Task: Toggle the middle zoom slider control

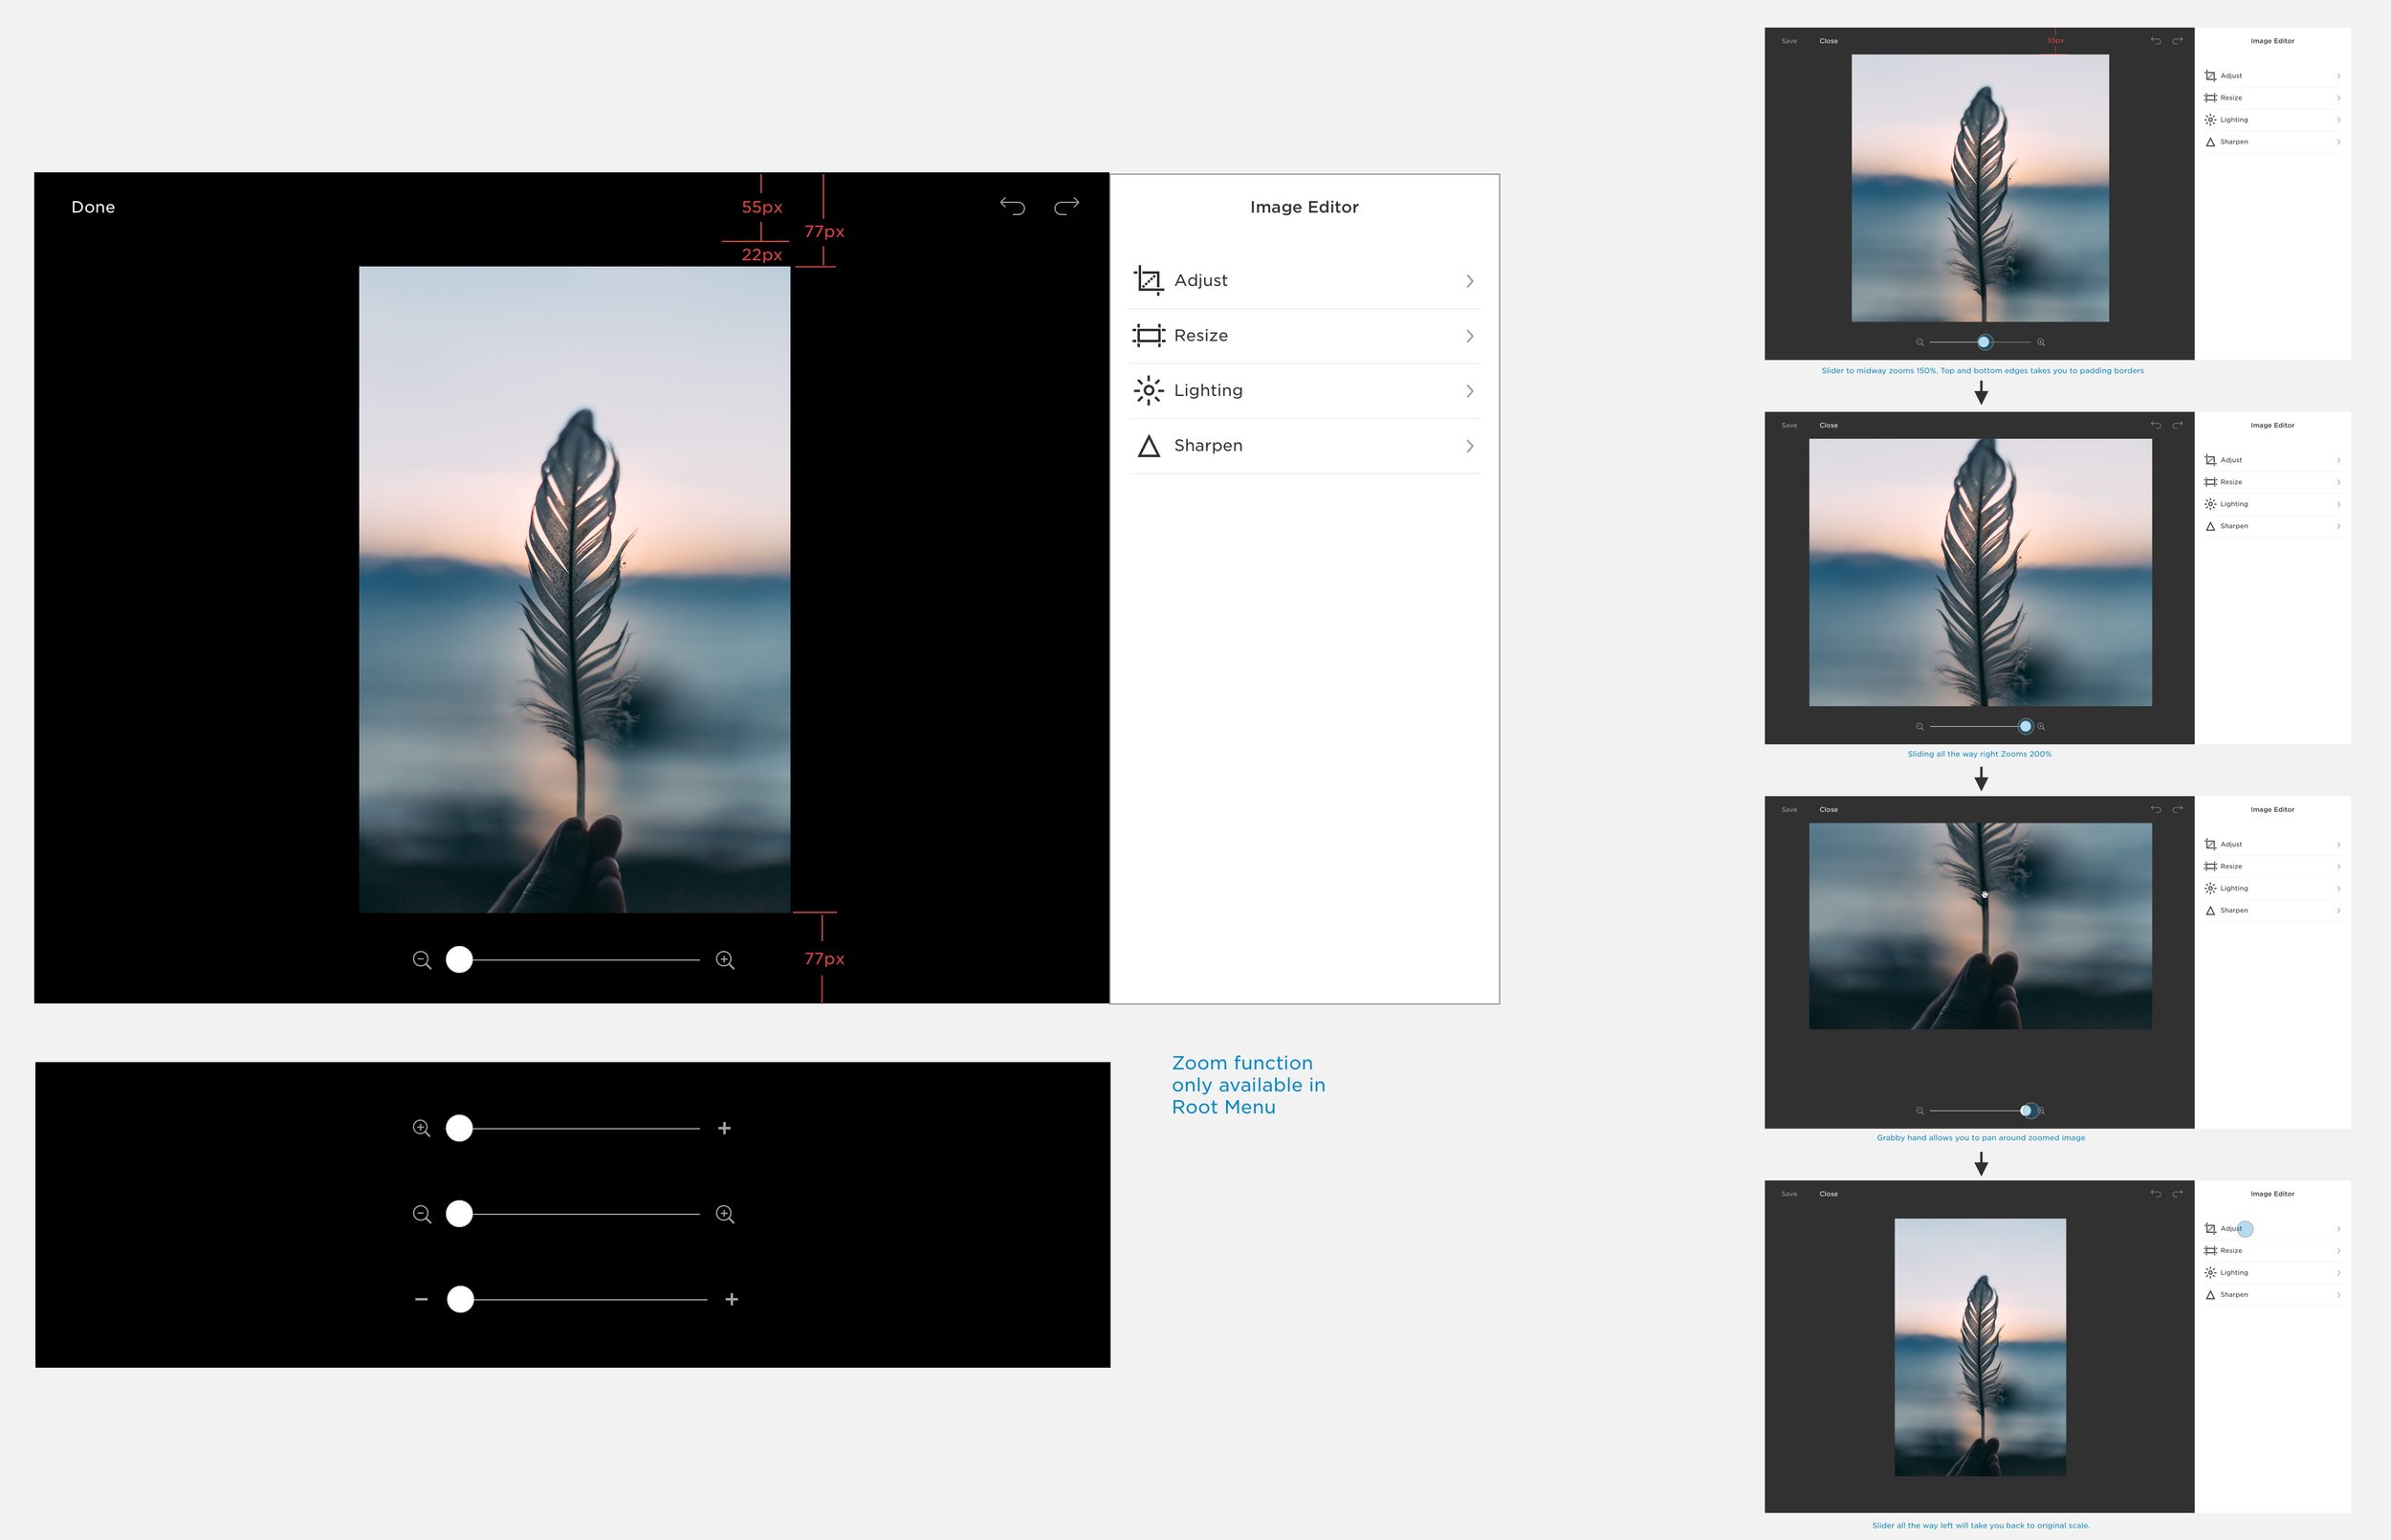Action: coord(462,1213)
